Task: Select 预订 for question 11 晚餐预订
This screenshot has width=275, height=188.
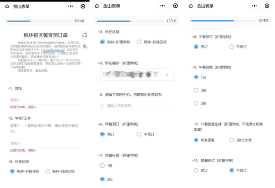Action: (x=196, y=170)
